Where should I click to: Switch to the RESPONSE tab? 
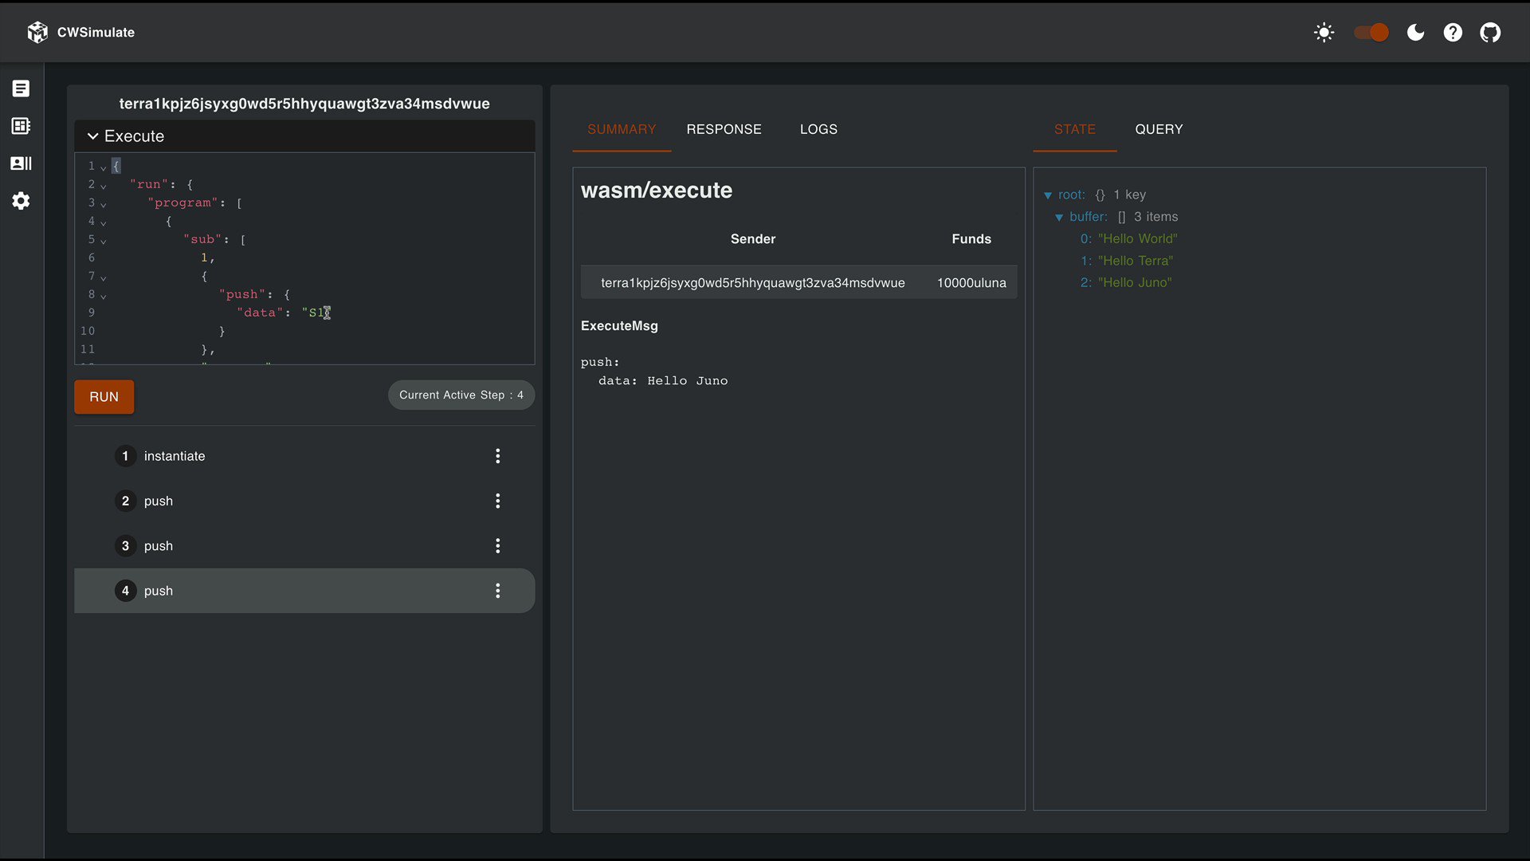click(x=724, y=129)
